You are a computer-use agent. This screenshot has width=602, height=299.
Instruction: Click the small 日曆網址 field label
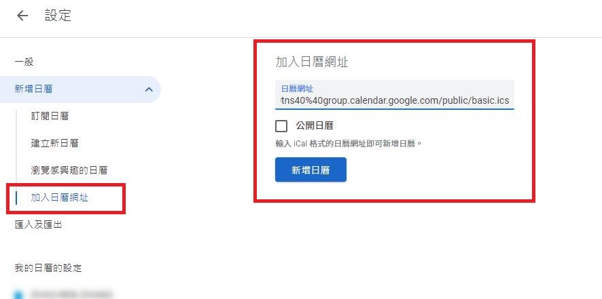pos(297,89)
